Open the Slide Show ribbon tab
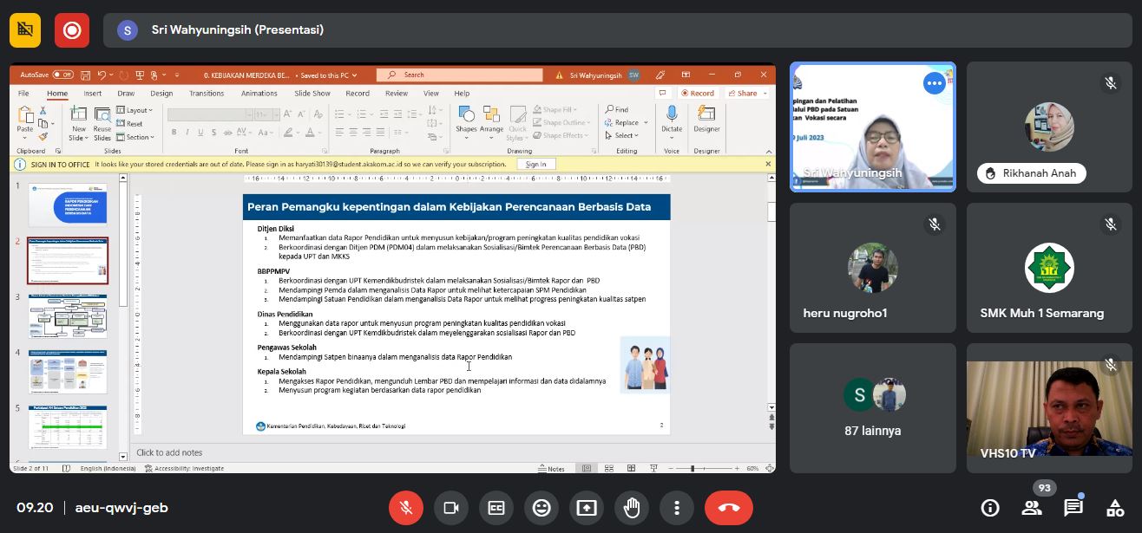 click(x=312, y=94)
